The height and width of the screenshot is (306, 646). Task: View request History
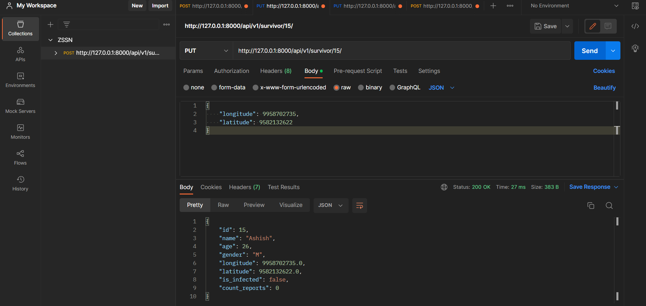(x=20, y=183)
